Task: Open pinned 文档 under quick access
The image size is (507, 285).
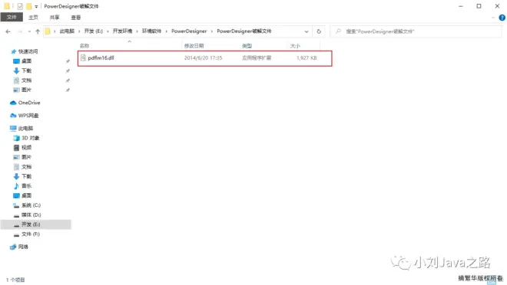Action: pyautogui.click(x=27, y=80)
